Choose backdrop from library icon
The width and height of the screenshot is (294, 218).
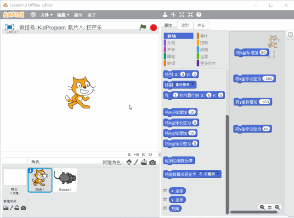point(6,208)
